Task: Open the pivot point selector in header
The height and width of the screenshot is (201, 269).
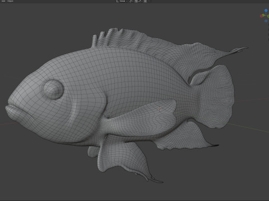Action: click(131, 1)
